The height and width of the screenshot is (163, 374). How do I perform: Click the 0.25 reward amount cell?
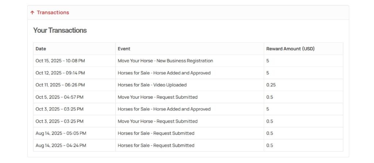click(x=271, y=85)
